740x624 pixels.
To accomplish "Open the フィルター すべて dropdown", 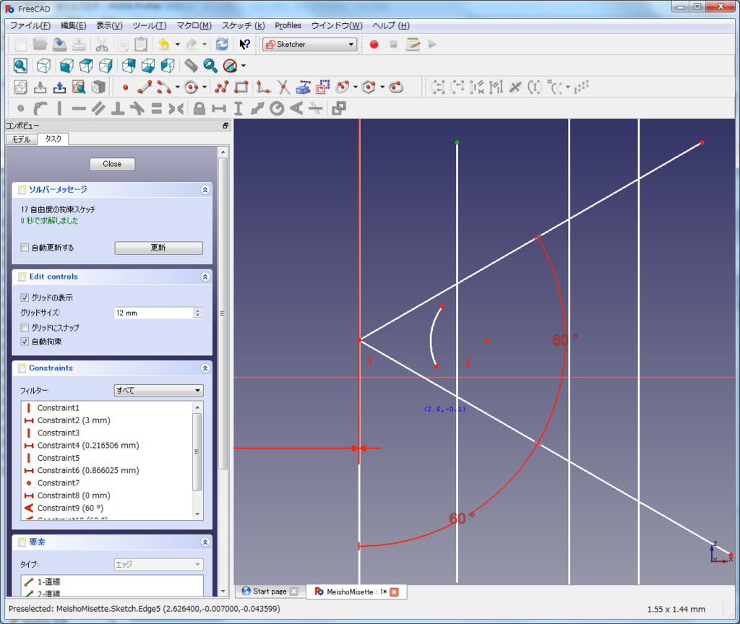I will (x=158, y=391).
